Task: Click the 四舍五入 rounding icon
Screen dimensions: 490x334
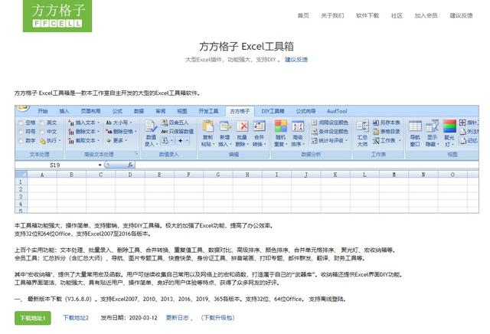Action: [x=165, y=123]
